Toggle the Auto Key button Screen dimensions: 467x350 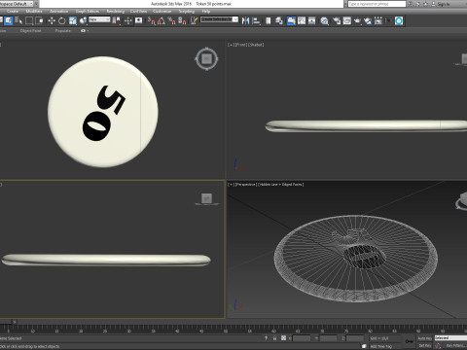424,338
